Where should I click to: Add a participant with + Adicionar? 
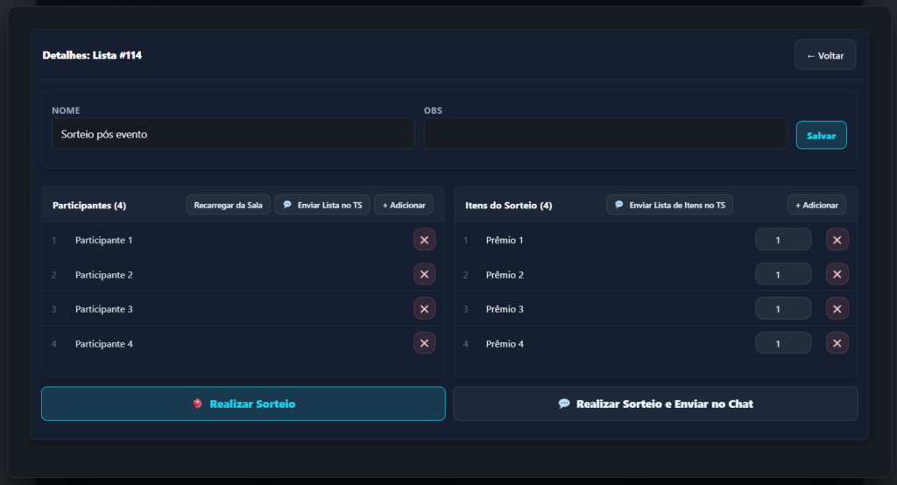point(404,205)
